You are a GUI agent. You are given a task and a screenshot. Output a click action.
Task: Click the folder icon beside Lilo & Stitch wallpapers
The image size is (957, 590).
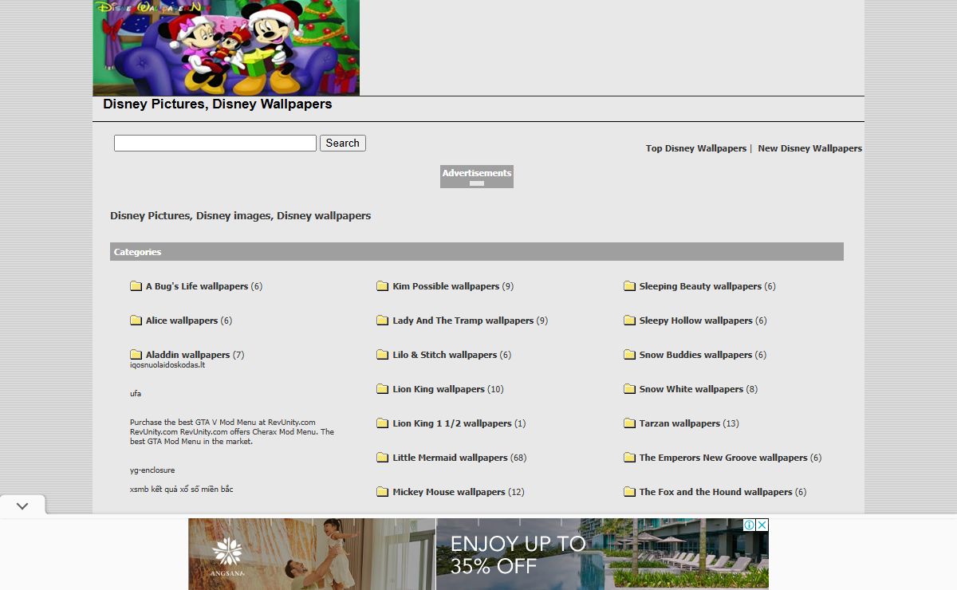point(383,355)
